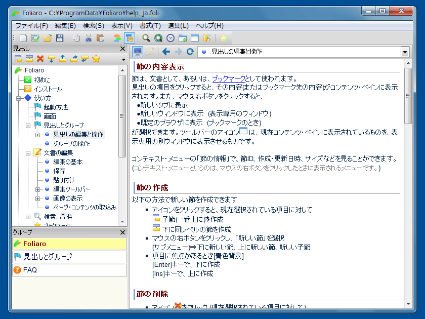Open the 編集(E) menu
The image size is (425, 319).
pos(65,26)
